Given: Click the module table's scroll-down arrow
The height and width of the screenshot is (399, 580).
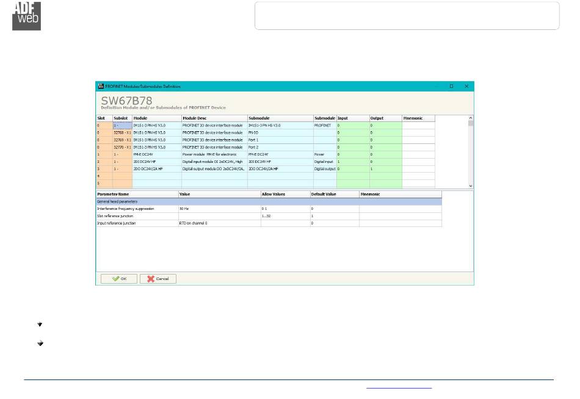Looking at the screenshot, I should pyautogui.click(x=471, y=185).
